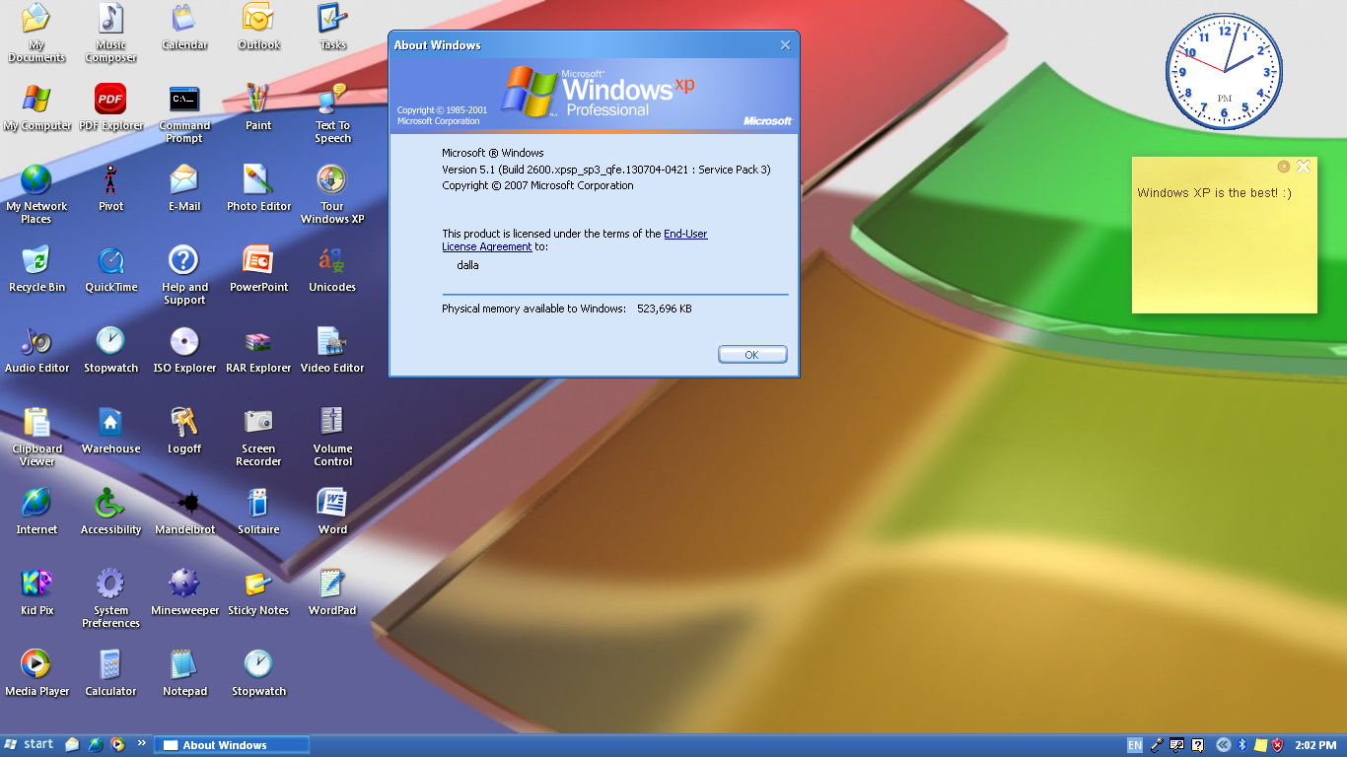
Task: Click the Bluetooth tray icon
Action: coord(1242,745)
